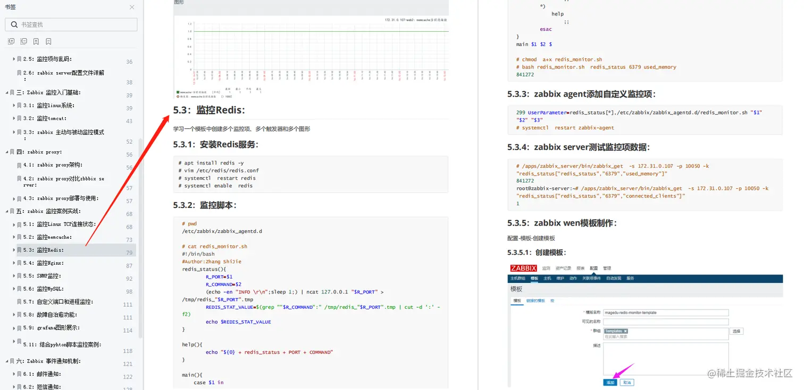This screenshot has width=804, height=390.
Task: Collapse the 三: Zabbix 监控入门基础 section
Action: pyautogui.click(x=7, y=92)
